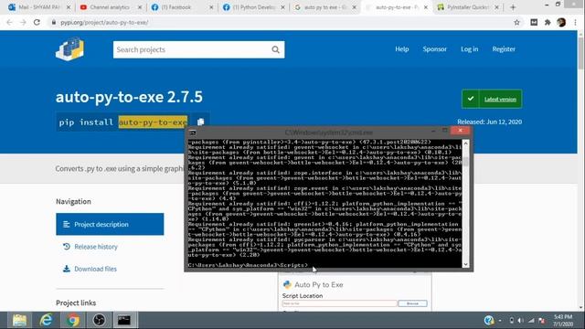Click the taskbar clock
This screenshot has width=585, height=329.
point(563,321)
